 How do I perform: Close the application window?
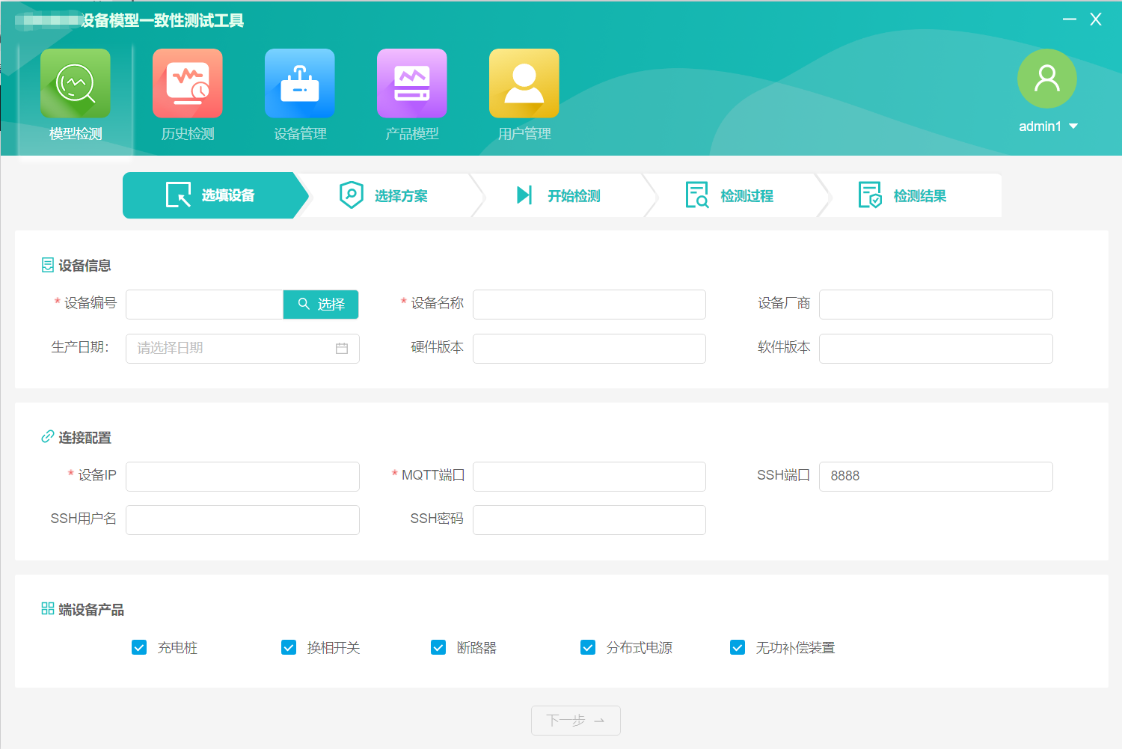click(1096, 19)
